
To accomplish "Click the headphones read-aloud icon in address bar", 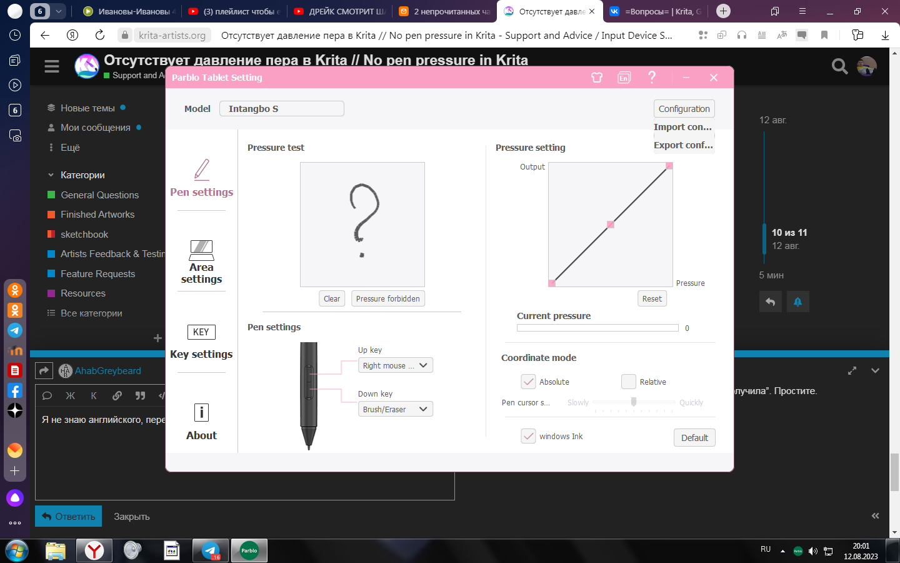I will 742,35.
